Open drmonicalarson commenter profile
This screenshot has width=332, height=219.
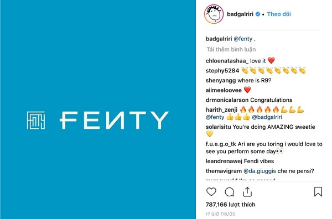(x=227, y=100)
